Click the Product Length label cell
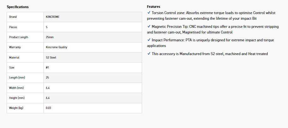 click(x=19, y=37)
